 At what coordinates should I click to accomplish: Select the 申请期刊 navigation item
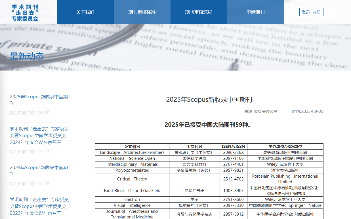[x=255, y=12]
